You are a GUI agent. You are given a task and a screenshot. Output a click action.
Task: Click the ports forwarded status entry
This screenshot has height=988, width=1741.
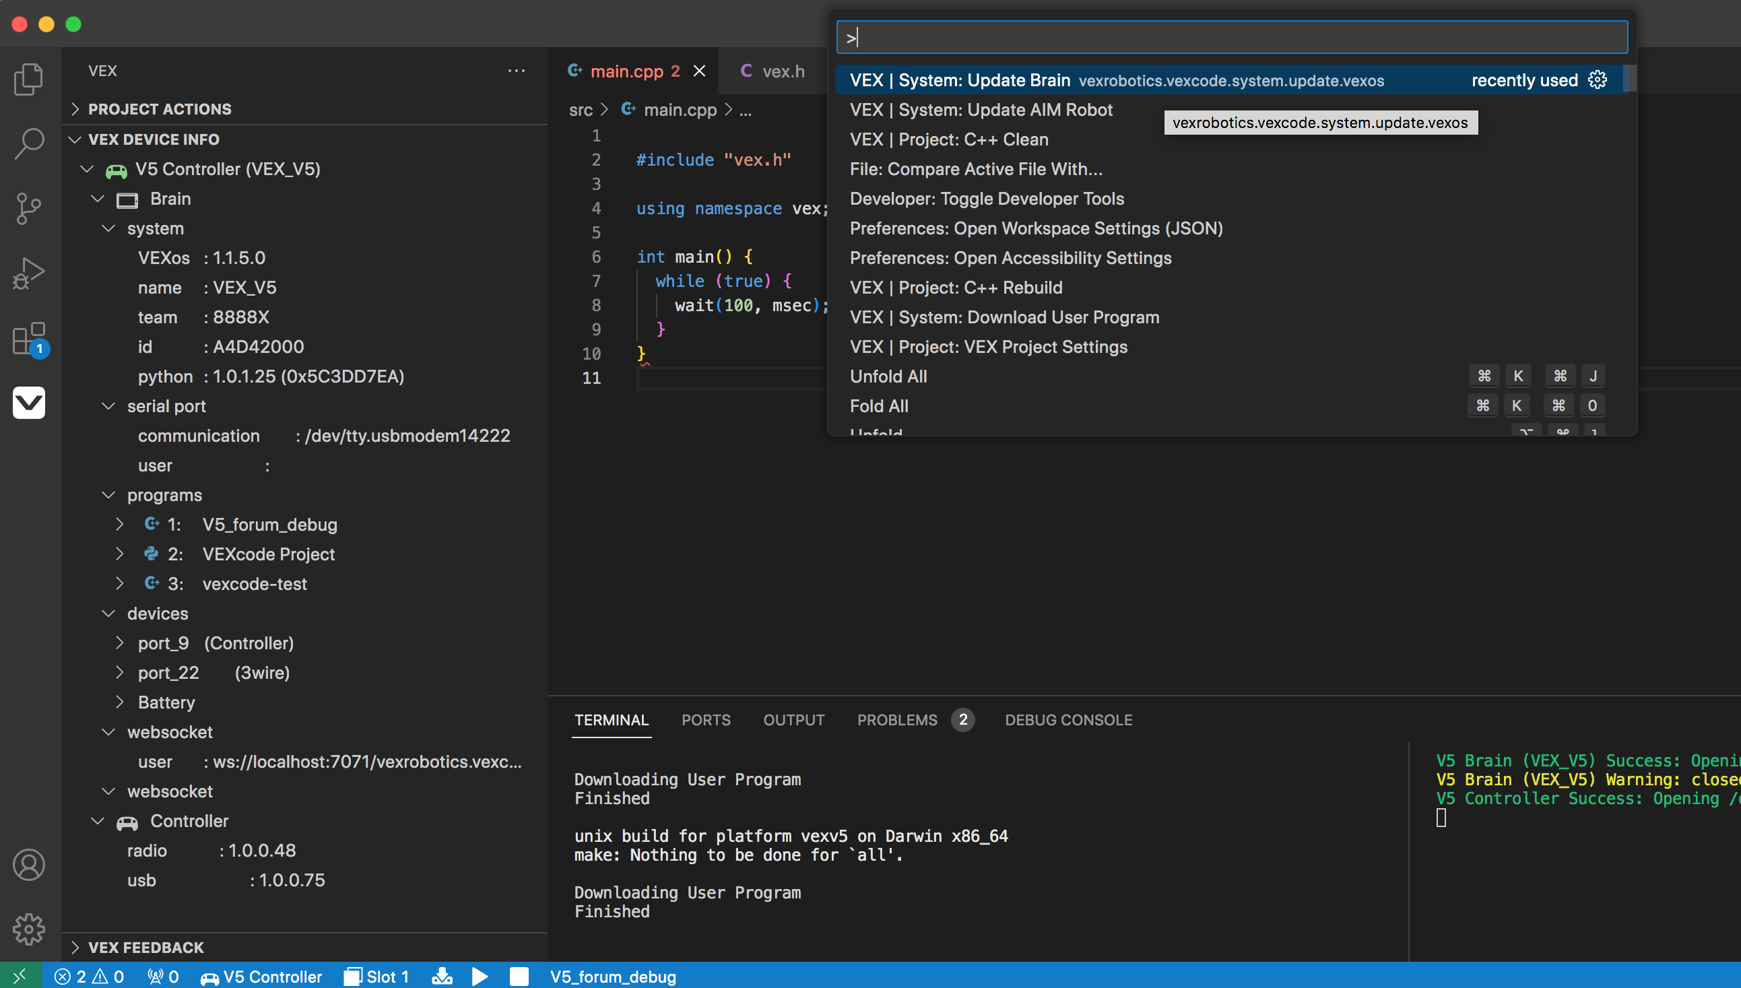click(163, 976)
